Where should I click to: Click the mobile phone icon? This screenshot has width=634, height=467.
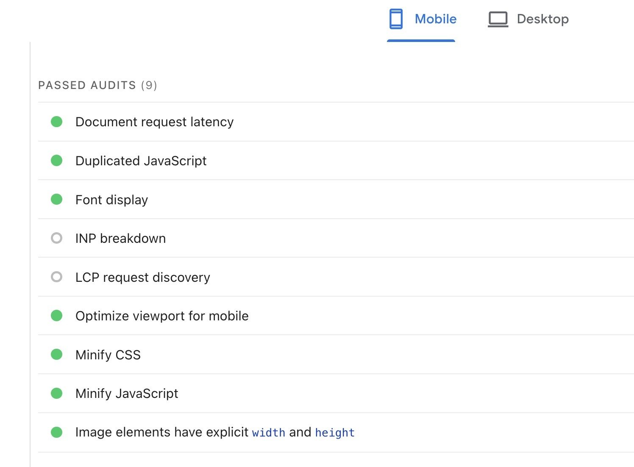pos(396,19)
